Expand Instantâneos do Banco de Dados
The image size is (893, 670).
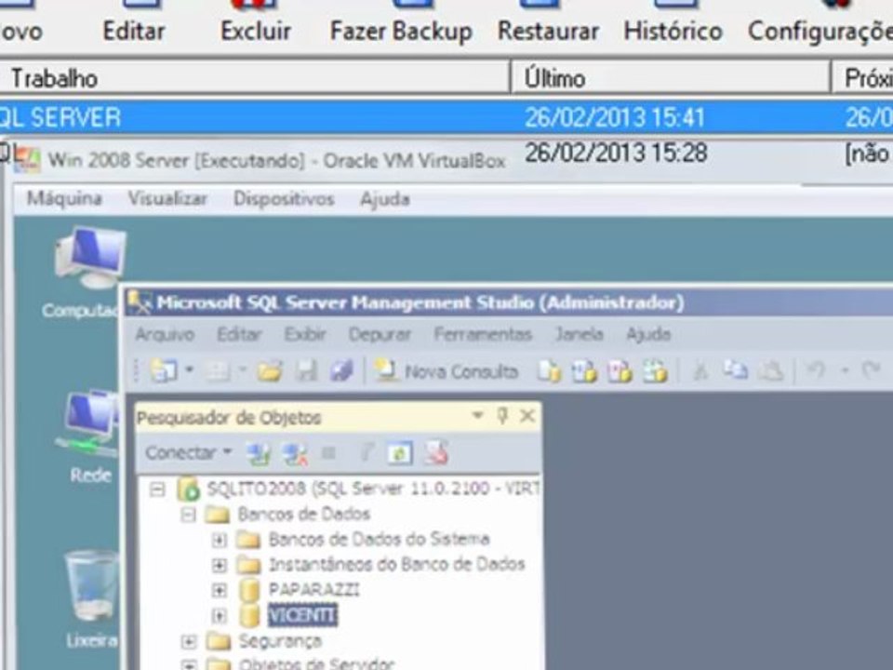point(219,565)
